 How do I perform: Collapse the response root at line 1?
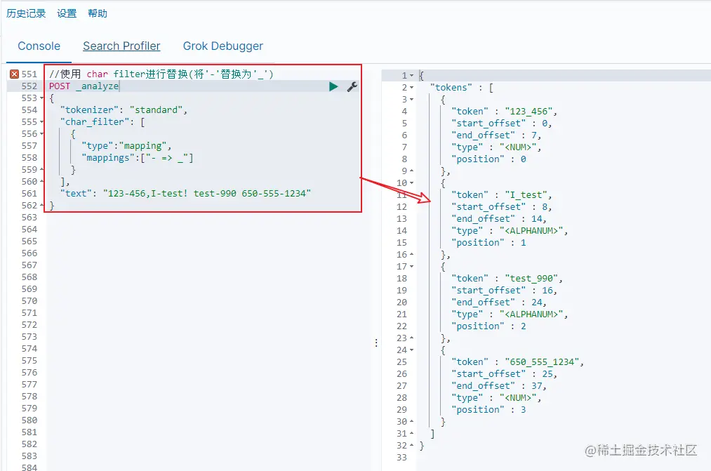(x=412, y=76)
